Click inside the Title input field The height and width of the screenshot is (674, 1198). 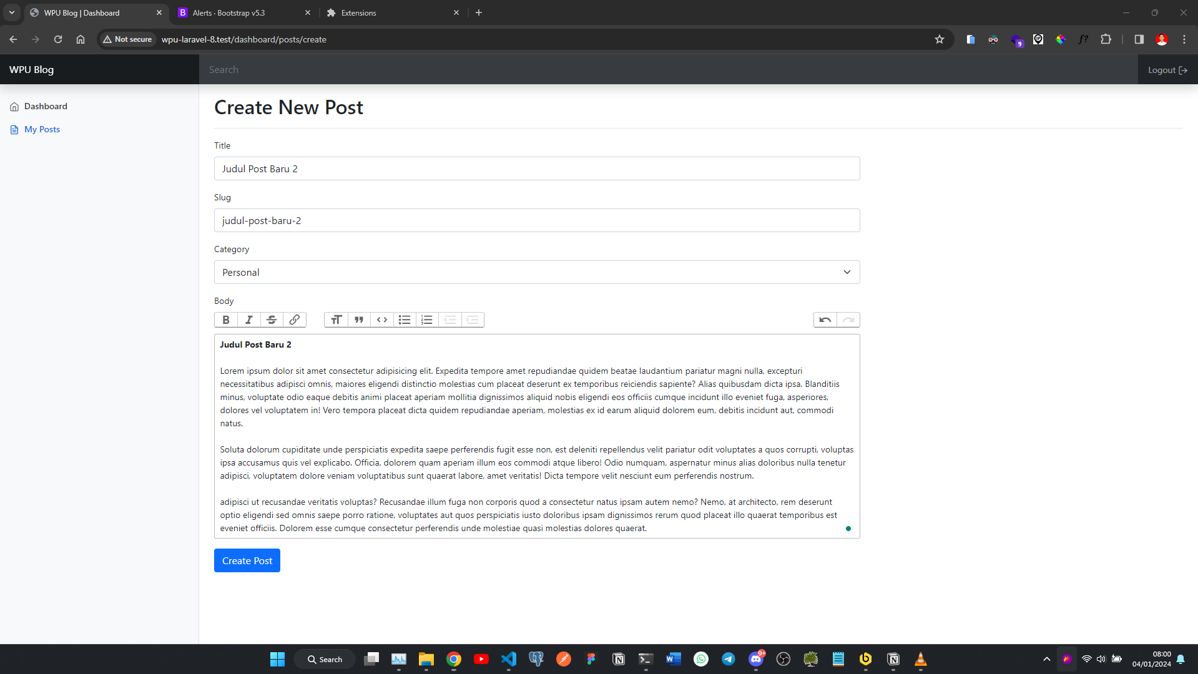(537, 168)
